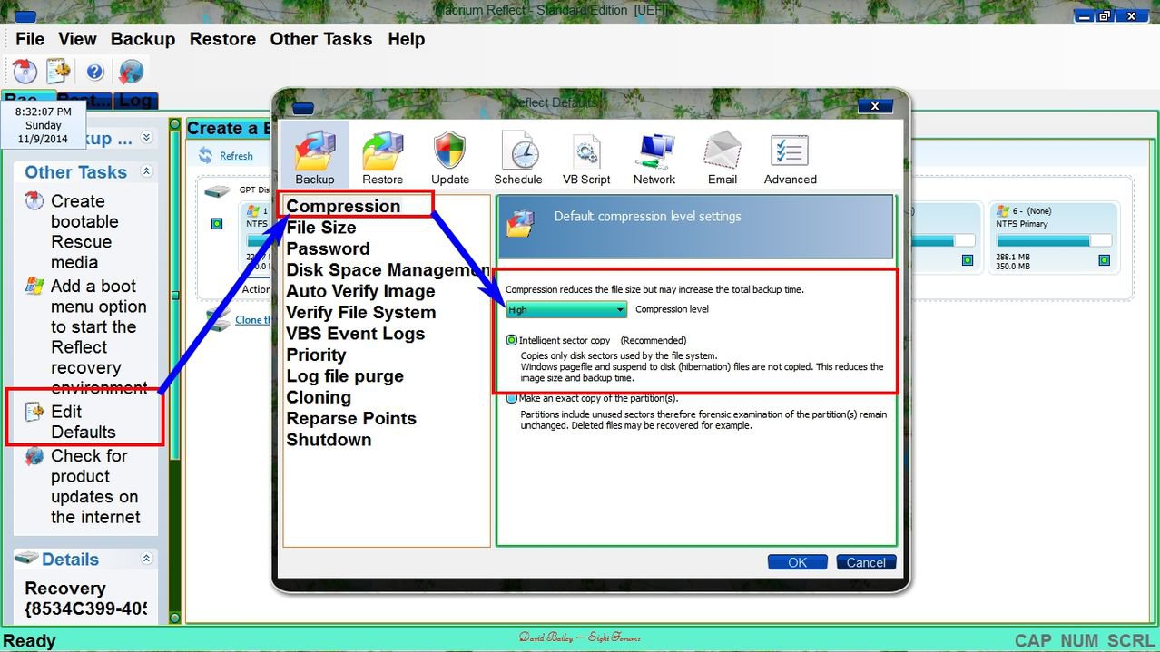Select VBS Event Logs in the settings list
The image size is (1160, 652).
[x=356, y=334]
